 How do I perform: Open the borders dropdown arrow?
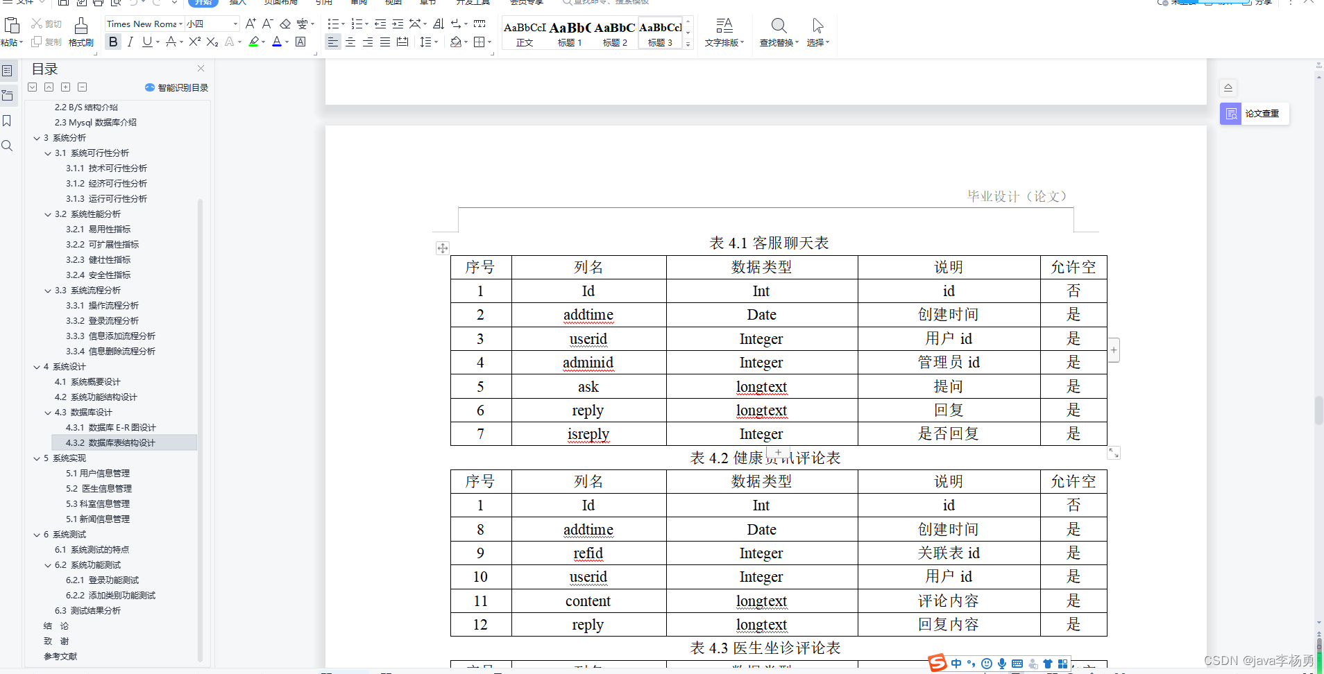(x=490, y=42)
